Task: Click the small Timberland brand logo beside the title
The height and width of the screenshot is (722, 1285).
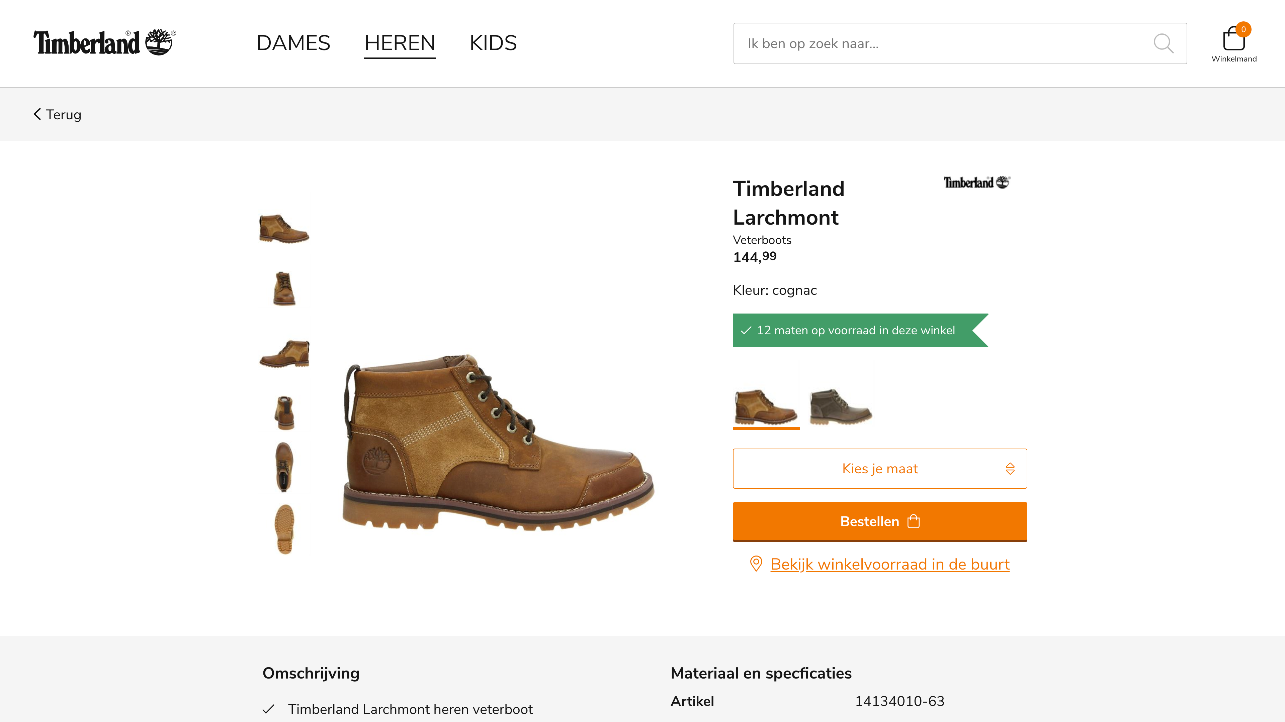Action: click(976, 183)
